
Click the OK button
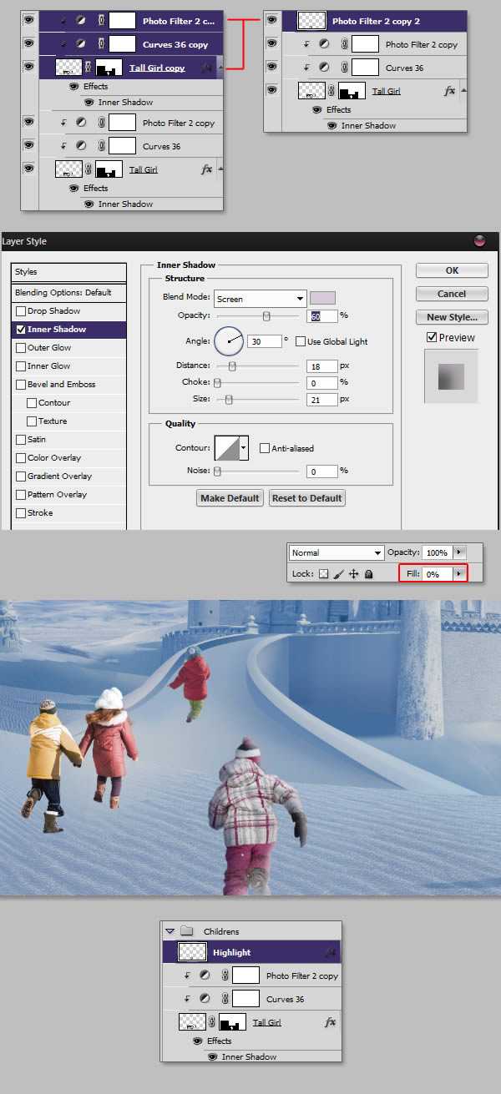[x=452, y=270]
